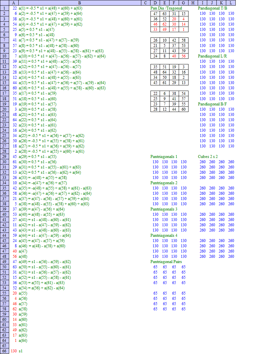
Task: Click red cell 46 in first square
Action: click(155, 24)
